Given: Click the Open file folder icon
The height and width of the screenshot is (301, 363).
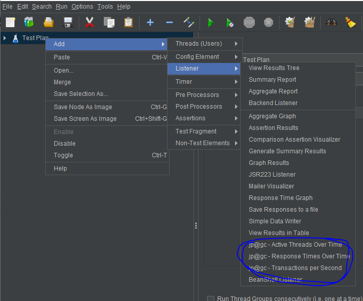Looking at the screenshot, I should [x=49, y=22].
